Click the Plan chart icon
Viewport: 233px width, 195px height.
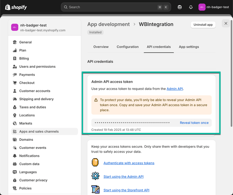click(x=15, y=50)
